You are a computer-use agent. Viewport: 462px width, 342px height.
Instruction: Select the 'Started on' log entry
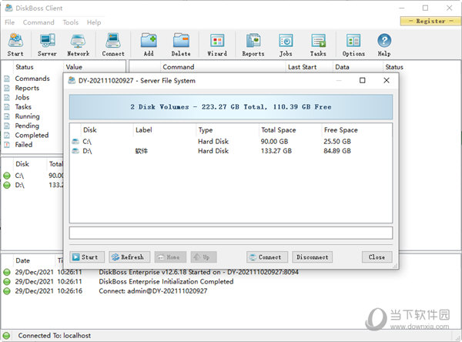[x=199, y=272]
